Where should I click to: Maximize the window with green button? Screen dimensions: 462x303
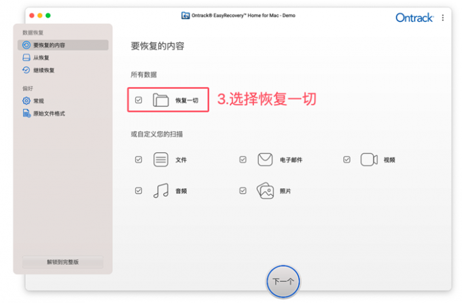tap(48, 16)
